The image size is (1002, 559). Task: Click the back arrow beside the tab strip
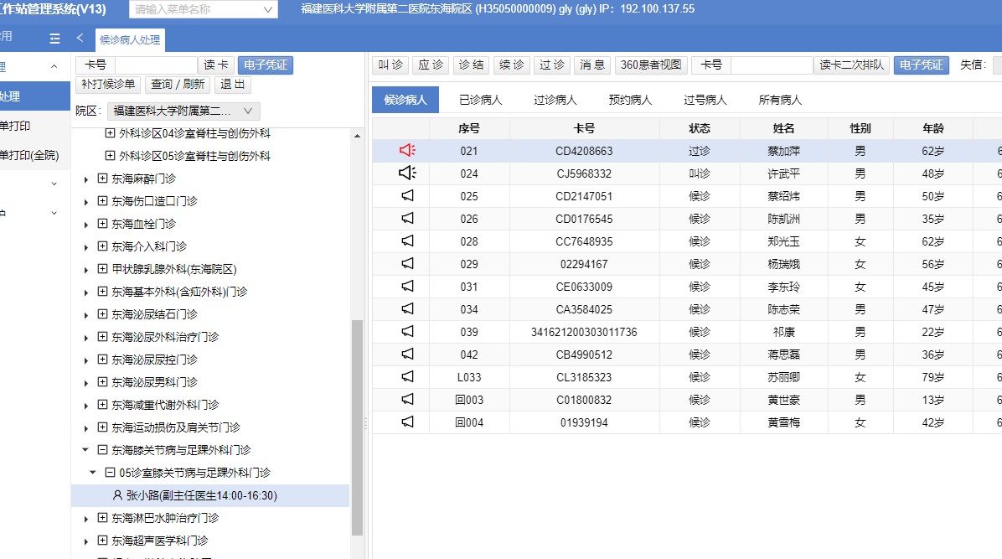80,39
